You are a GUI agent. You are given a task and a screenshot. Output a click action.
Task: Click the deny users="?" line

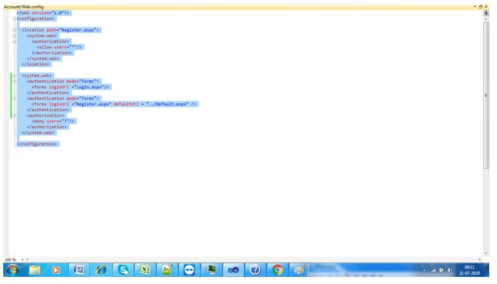coord(53,122)
